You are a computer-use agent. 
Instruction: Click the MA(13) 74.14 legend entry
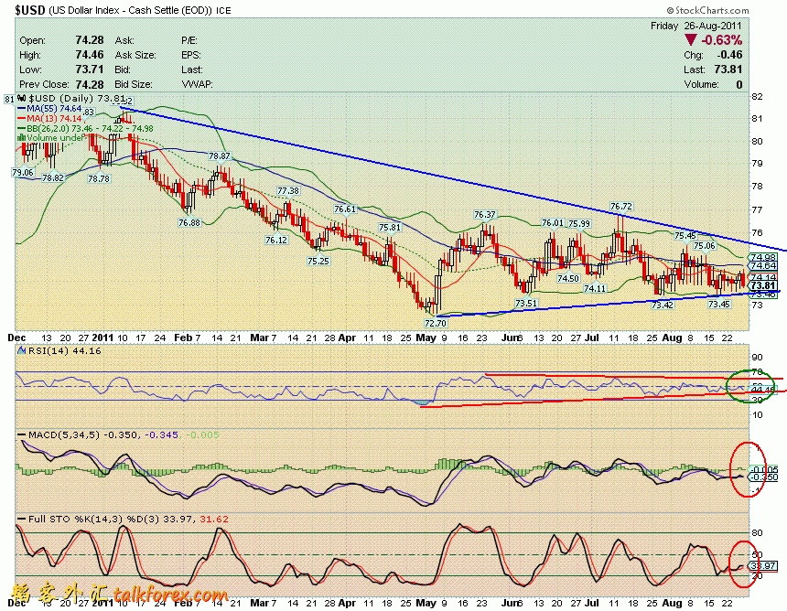point(54,118)
